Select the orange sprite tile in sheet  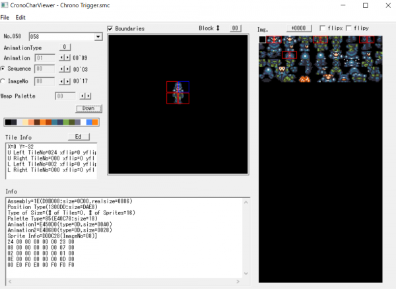click(304, 79)
